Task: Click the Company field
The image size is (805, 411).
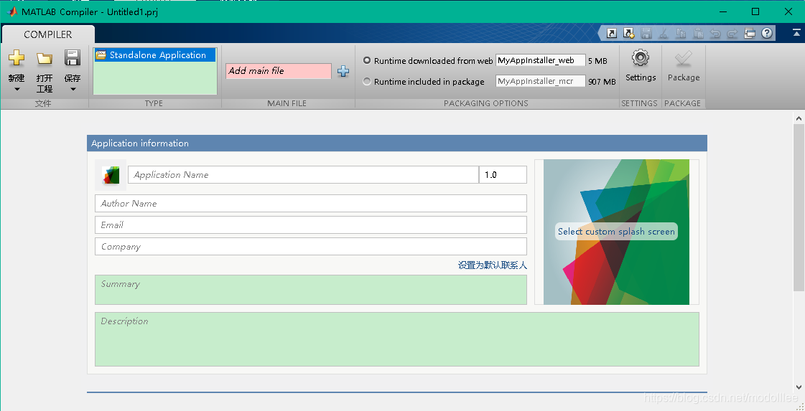Action: pyautogui.click(x=311, y=246)
